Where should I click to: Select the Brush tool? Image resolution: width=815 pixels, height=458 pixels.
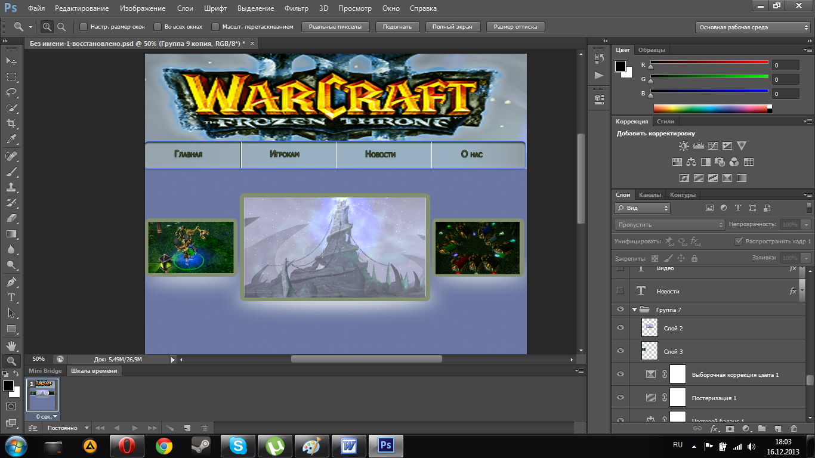click(11, 172)
